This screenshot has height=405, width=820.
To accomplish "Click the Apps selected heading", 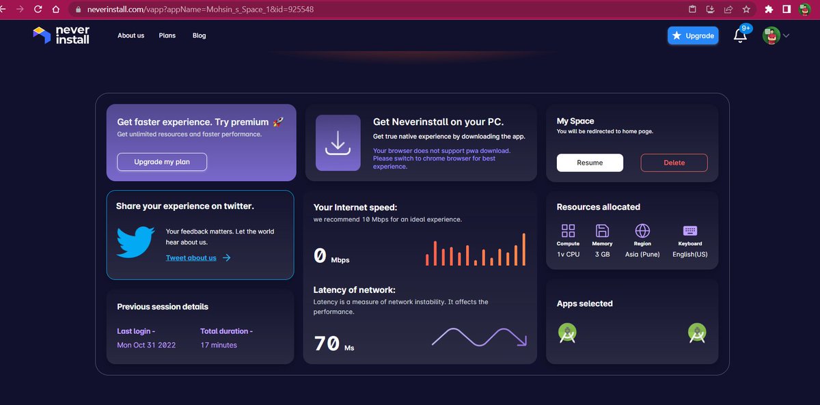I will pyautogui.click(x=585, y=303).
